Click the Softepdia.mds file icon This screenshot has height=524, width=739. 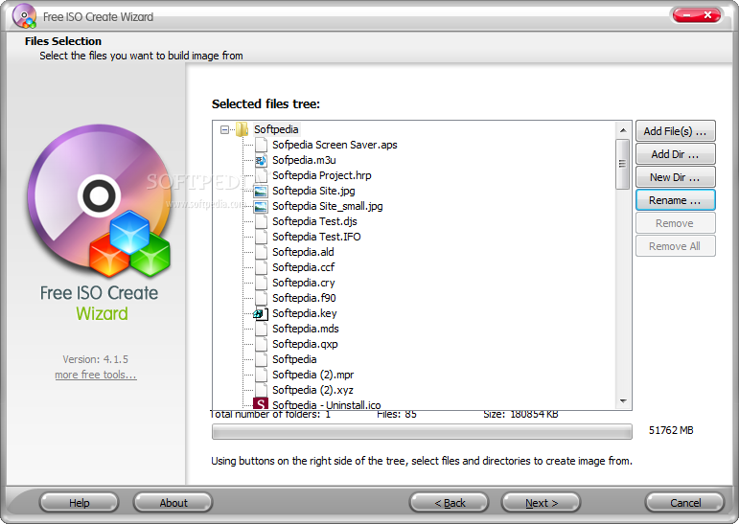click(261, 329)
